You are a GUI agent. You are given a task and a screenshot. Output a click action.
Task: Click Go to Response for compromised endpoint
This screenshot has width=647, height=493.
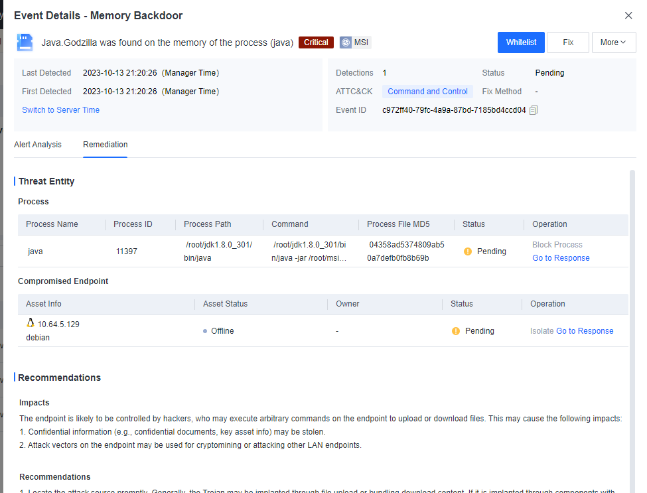585,331
